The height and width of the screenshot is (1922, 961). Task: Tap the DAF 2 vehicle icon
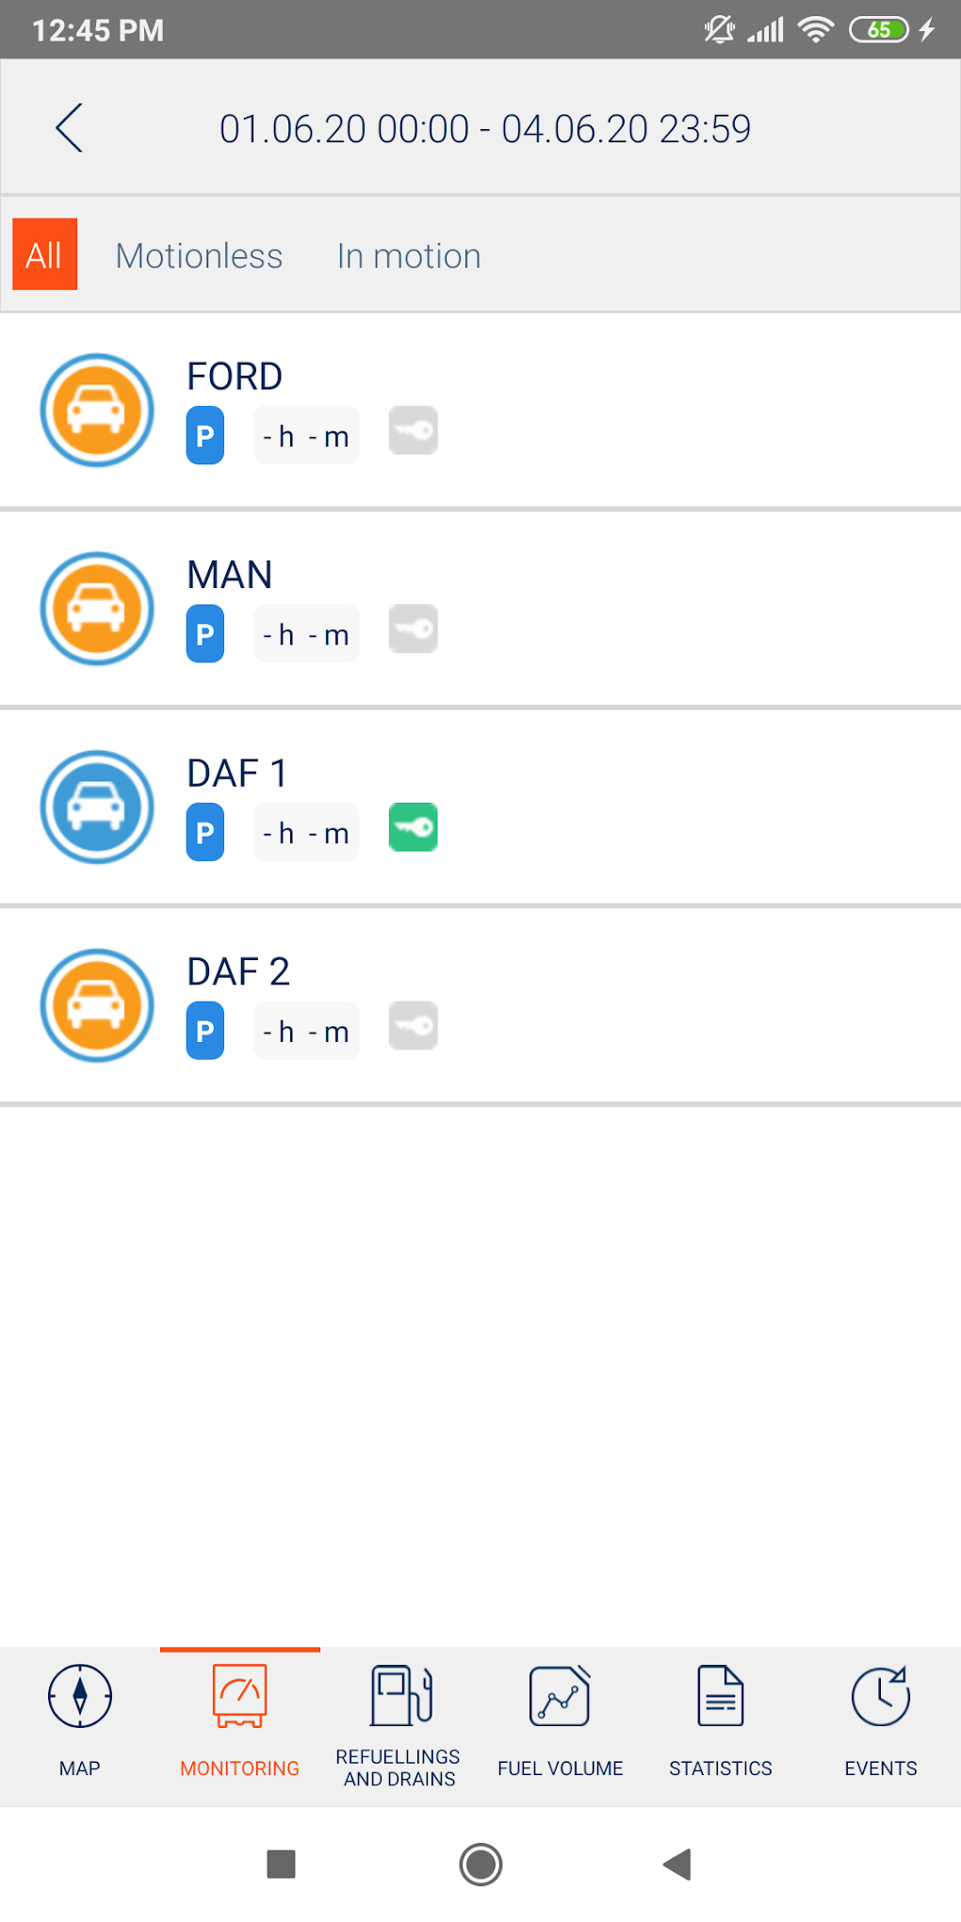[x=97, y=1005]
